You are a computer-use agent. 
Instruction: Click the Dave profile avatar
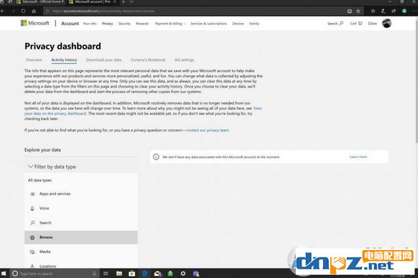[x=386, y=24]
